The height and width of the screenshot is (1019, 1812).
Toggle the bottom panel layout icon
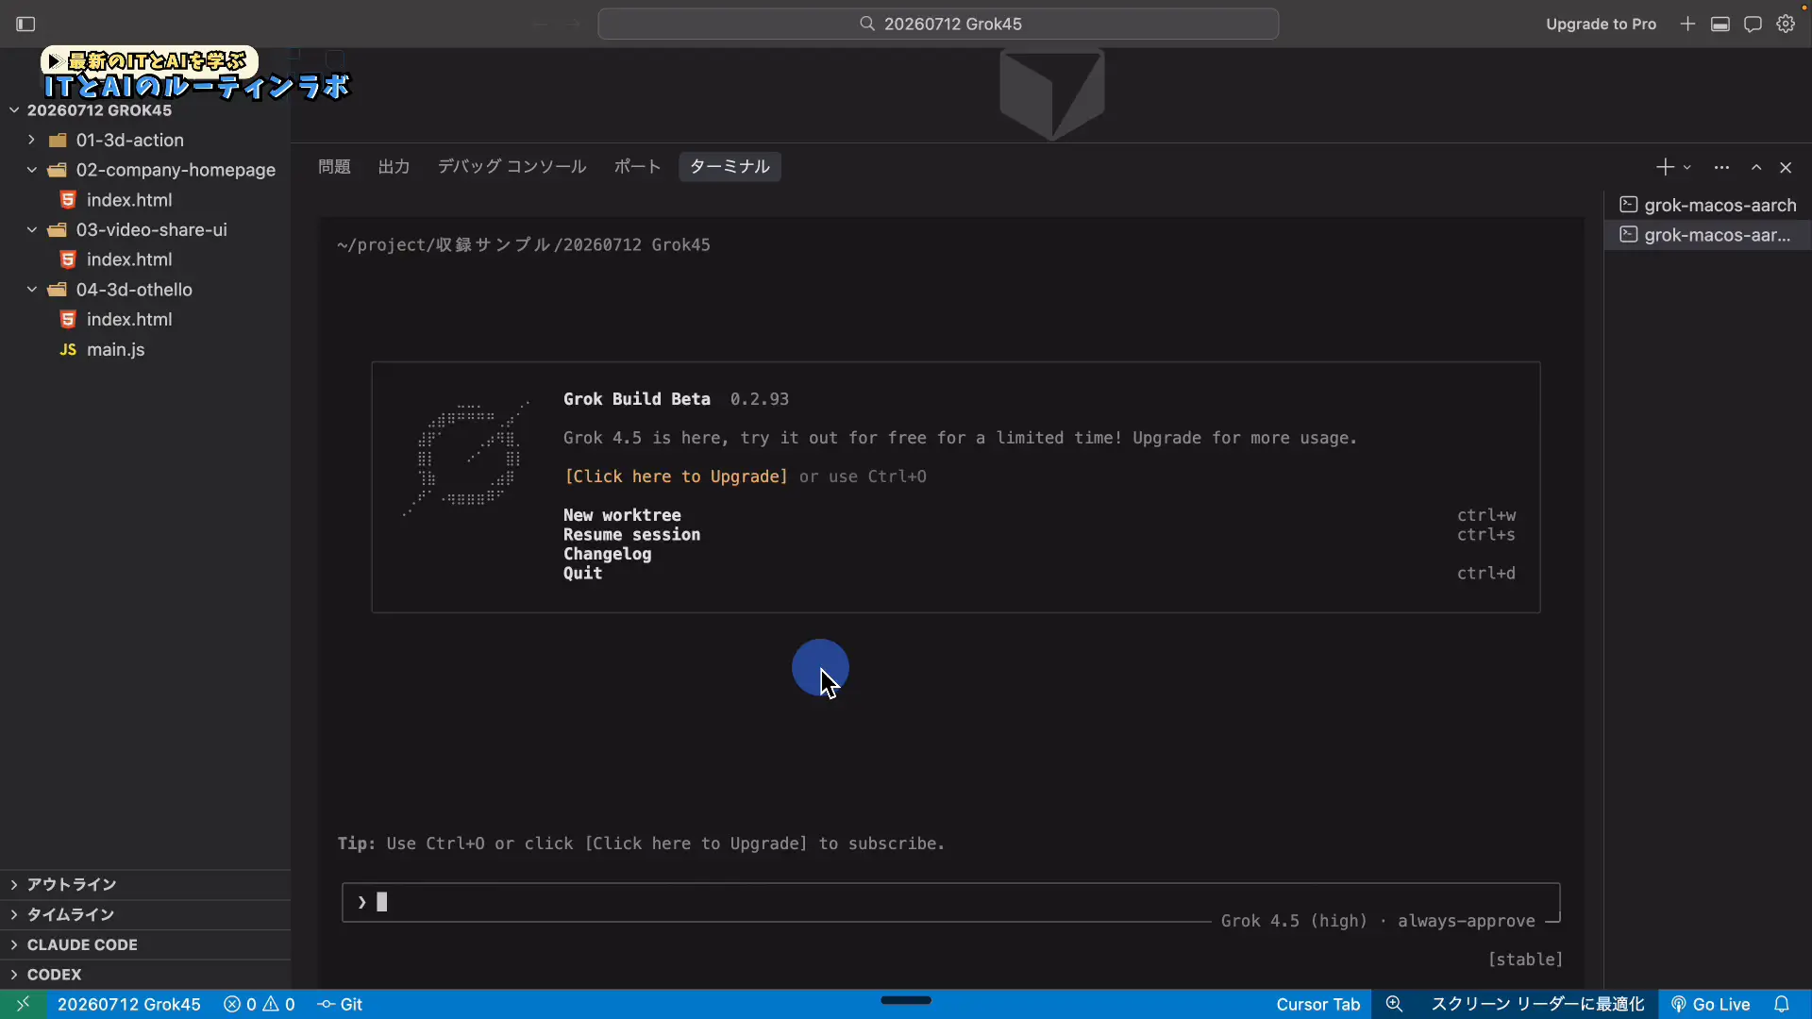point(1720,24)
